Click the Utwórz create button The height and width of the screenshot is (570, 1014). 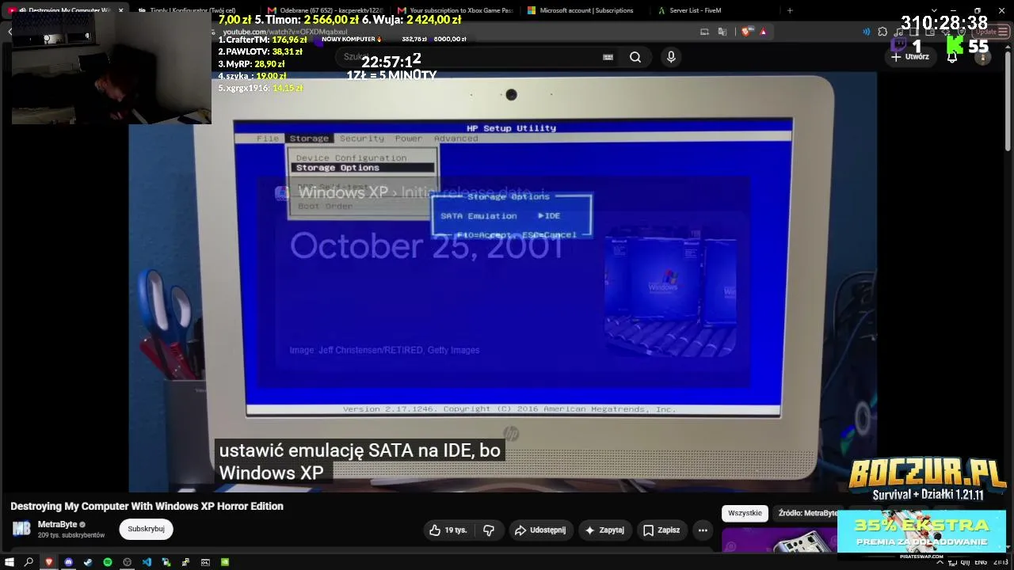coord(909,57)
